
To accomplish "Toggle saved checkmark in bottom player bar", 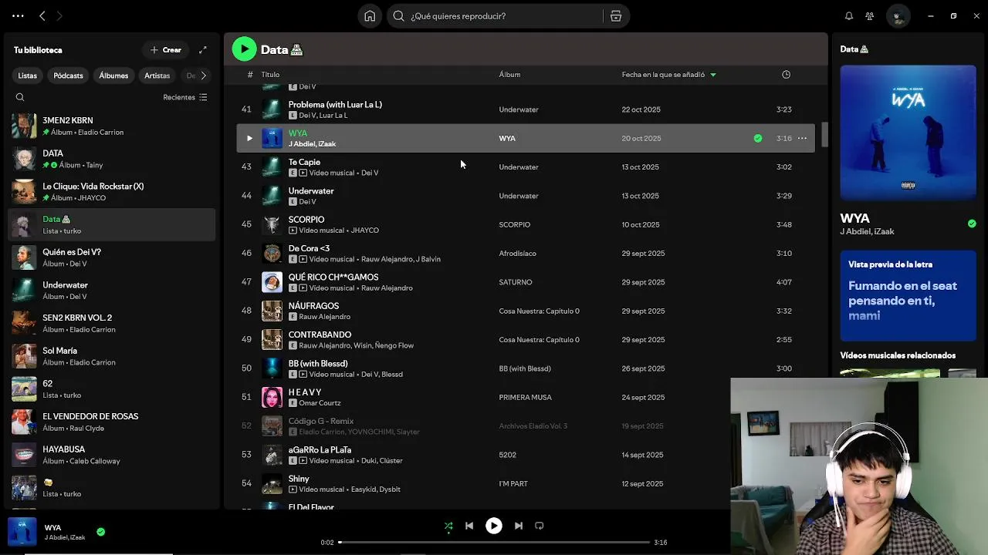I will 100,532.
